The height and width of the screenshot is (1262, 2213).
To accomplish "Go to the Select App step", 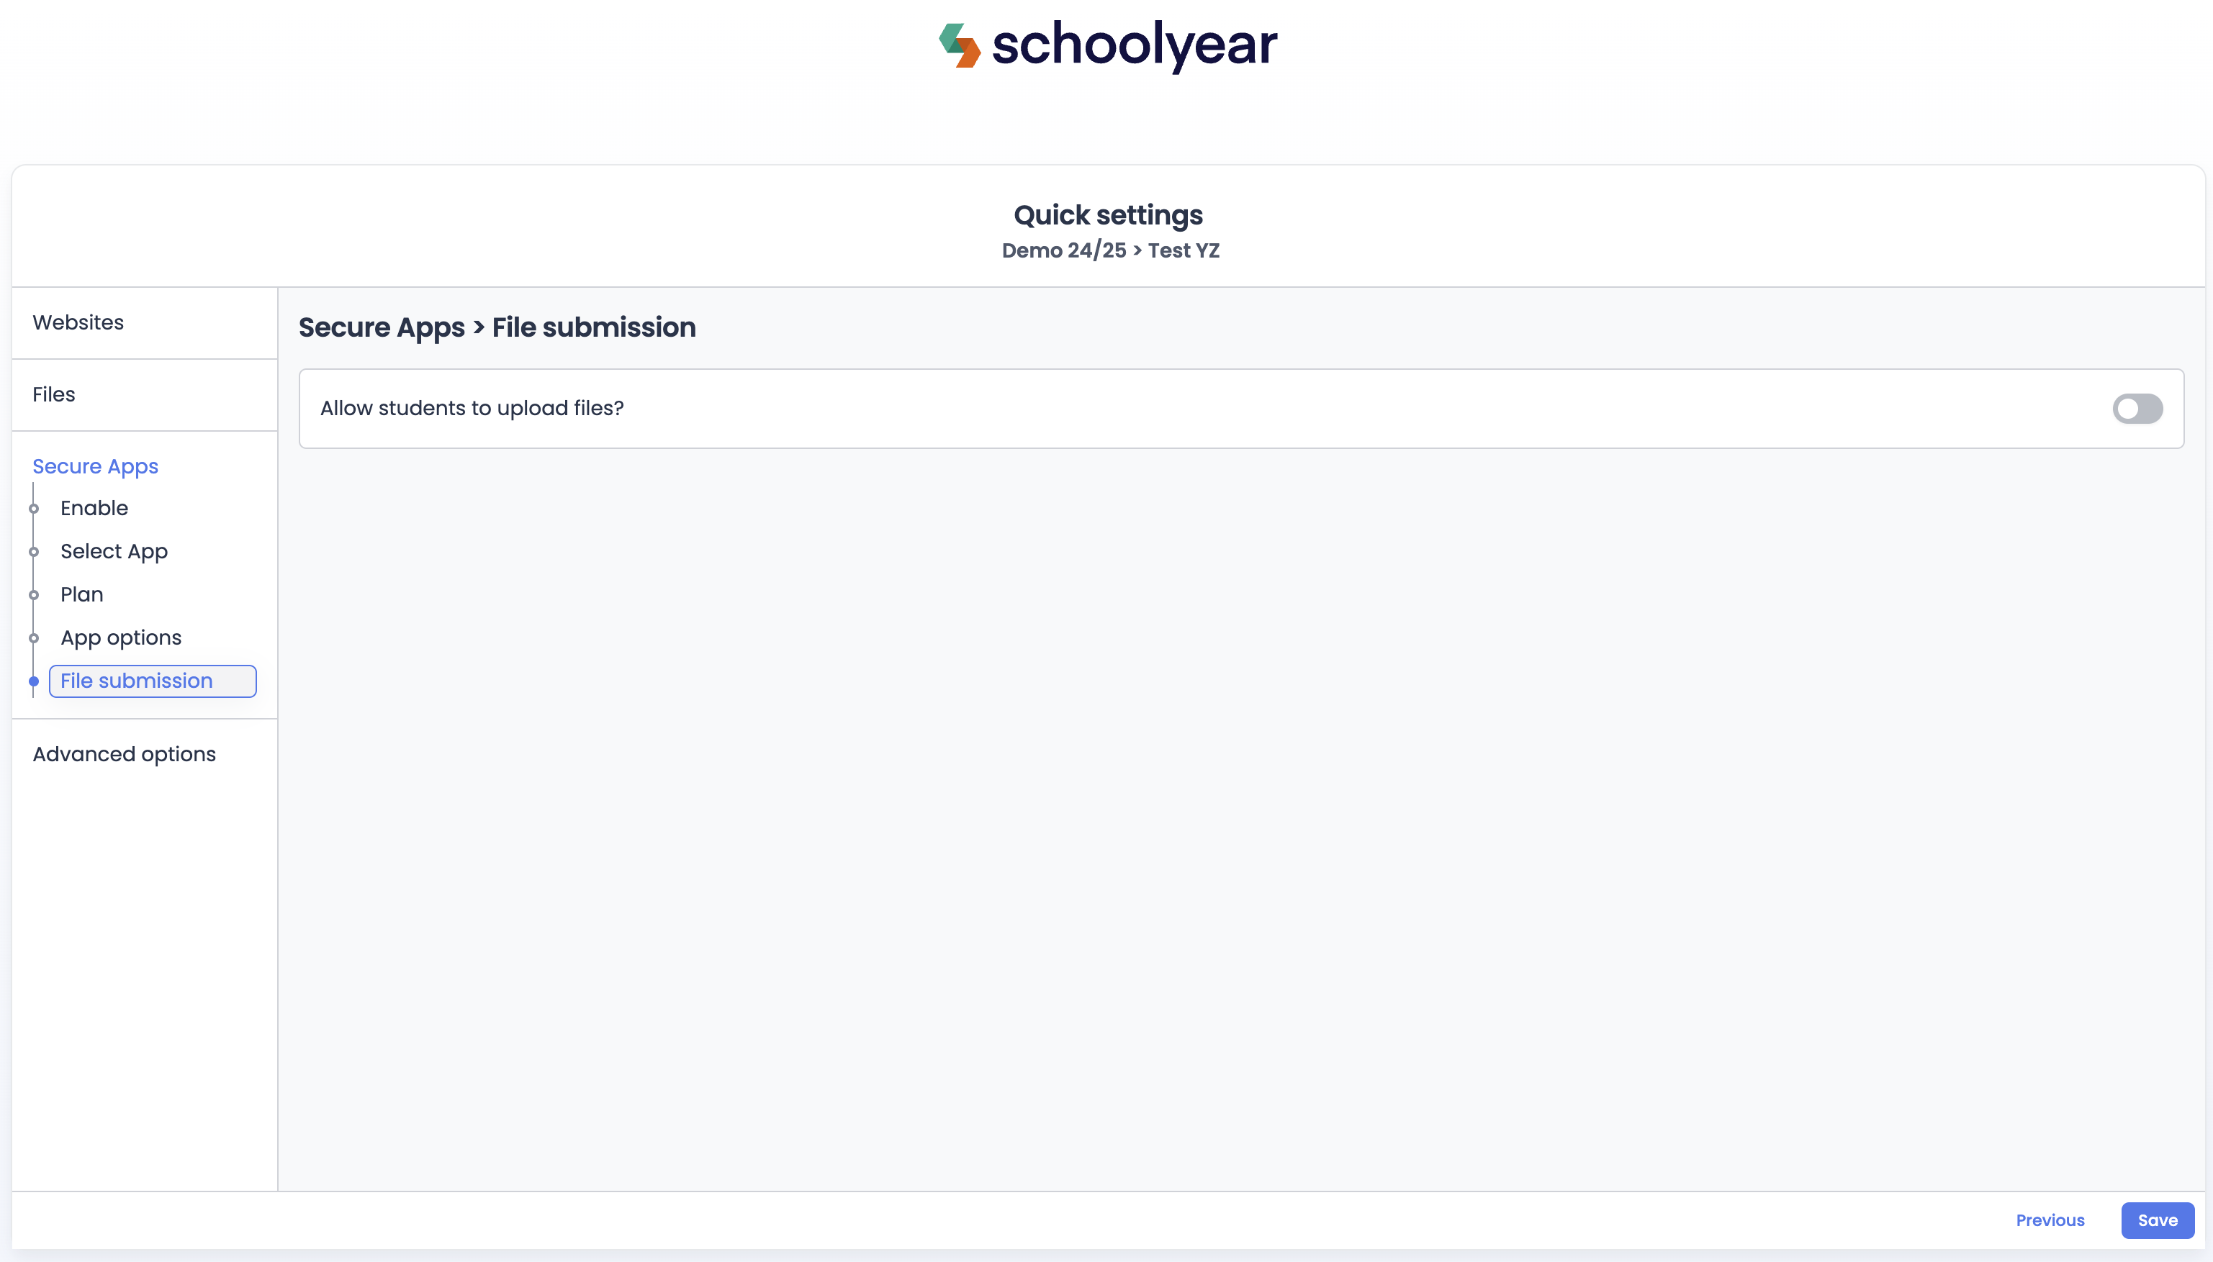I will 114,551.
